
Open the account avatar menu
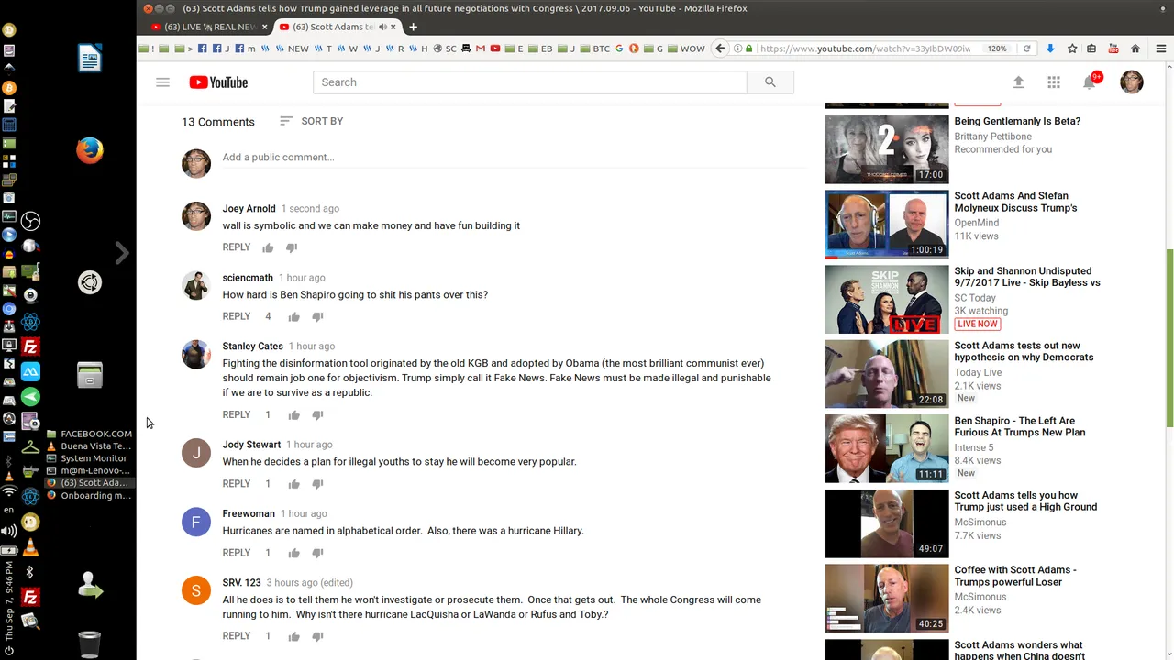coord(1132,82)
